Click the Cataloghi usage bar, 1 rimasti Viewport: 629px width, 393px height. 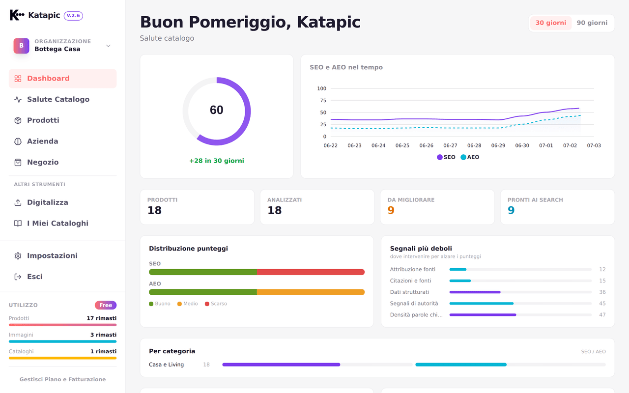(x=62, y=358)
